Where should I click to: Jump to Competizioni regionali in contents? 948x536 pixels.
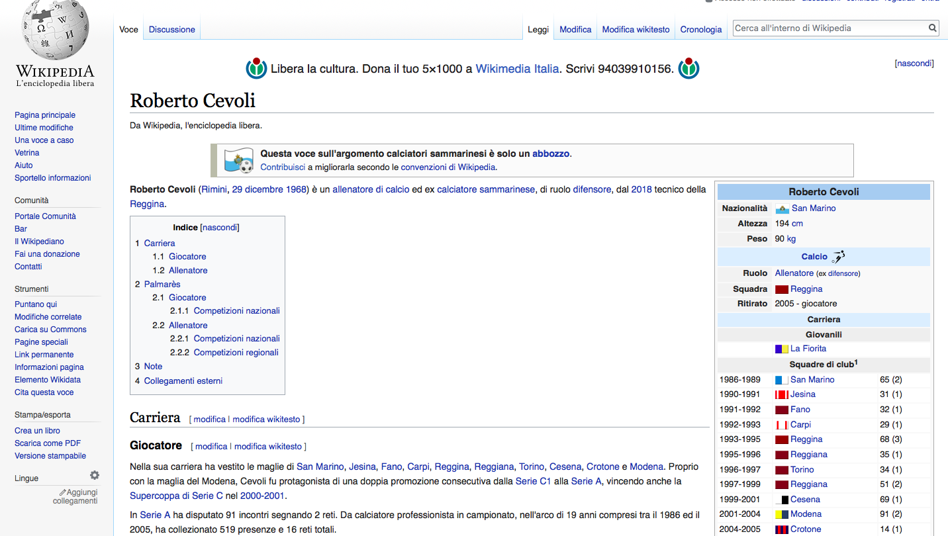click(236, 353)
